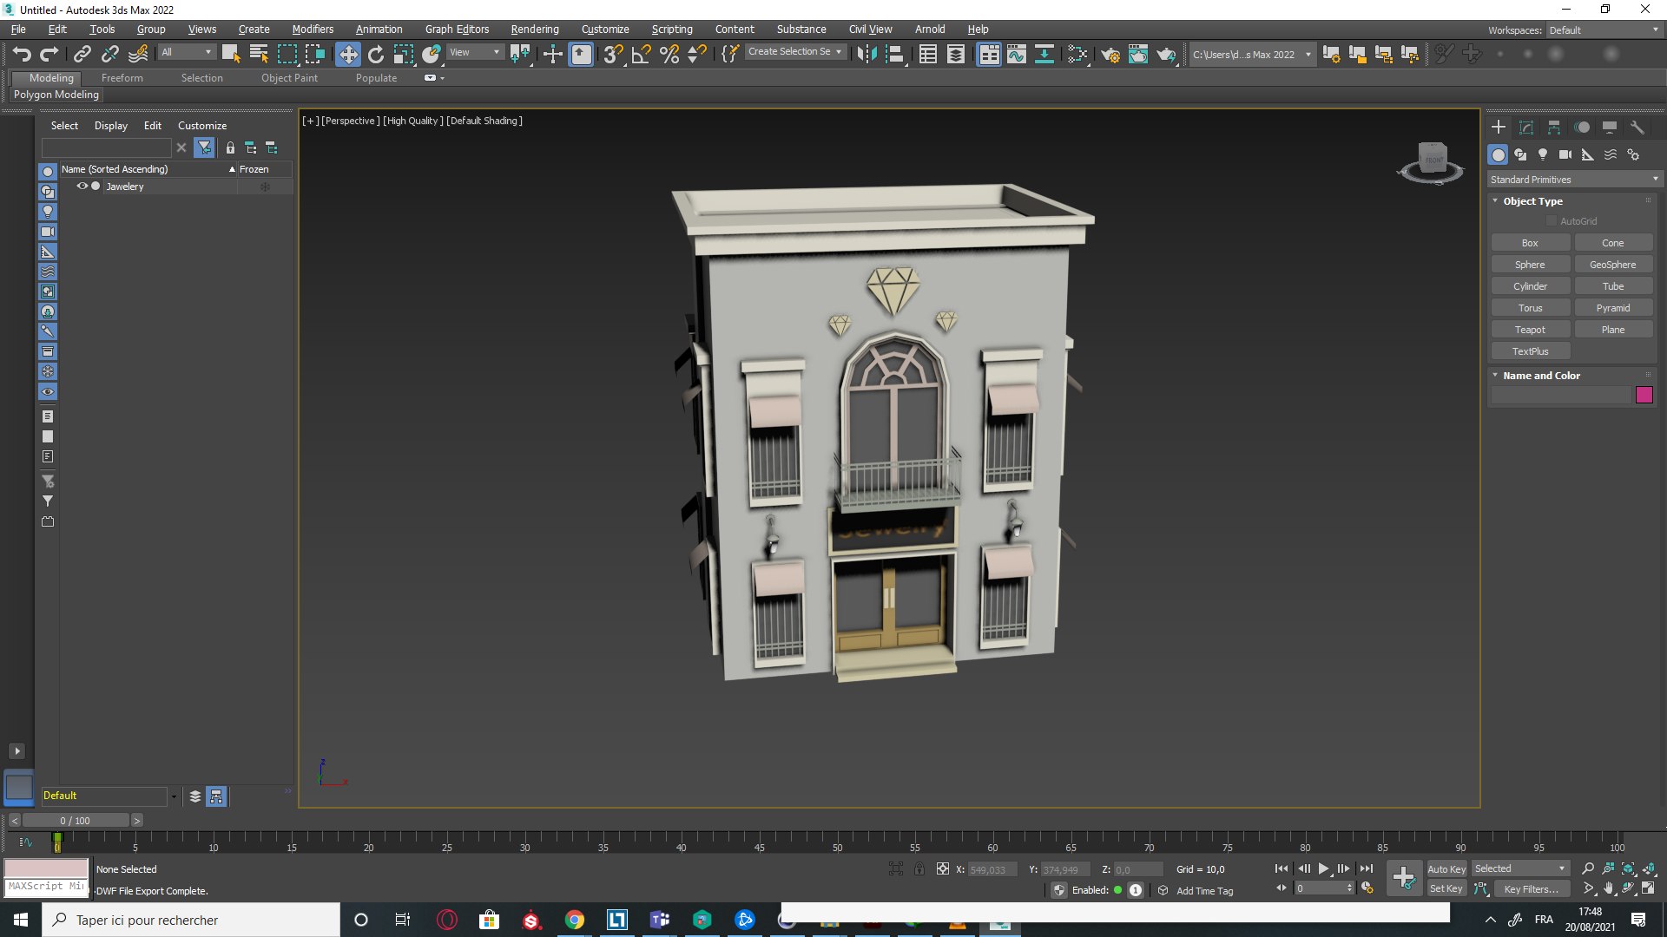Open the Scripting menu

[672, 29]
